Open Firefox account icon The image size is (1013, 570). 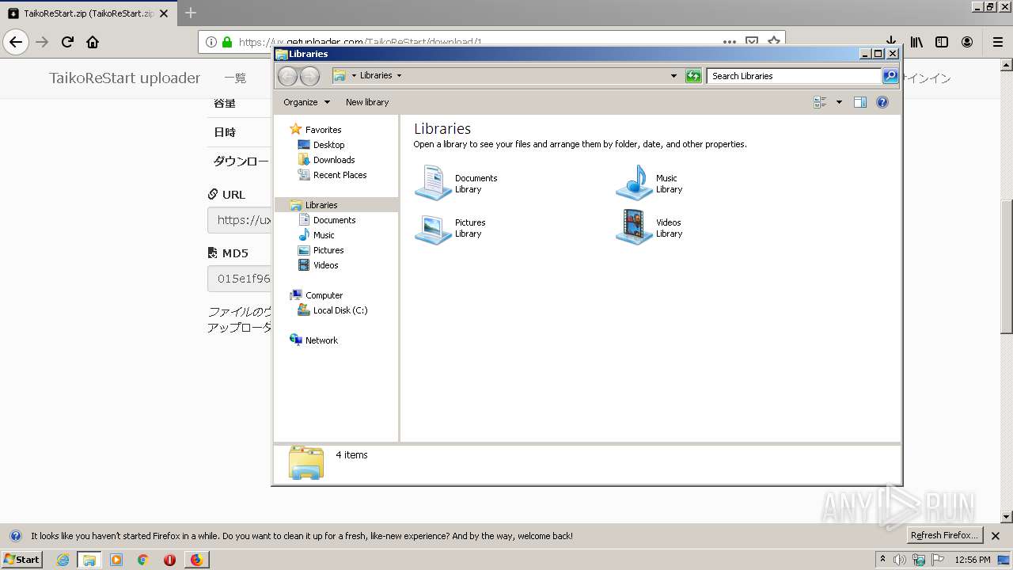point(967,42)
